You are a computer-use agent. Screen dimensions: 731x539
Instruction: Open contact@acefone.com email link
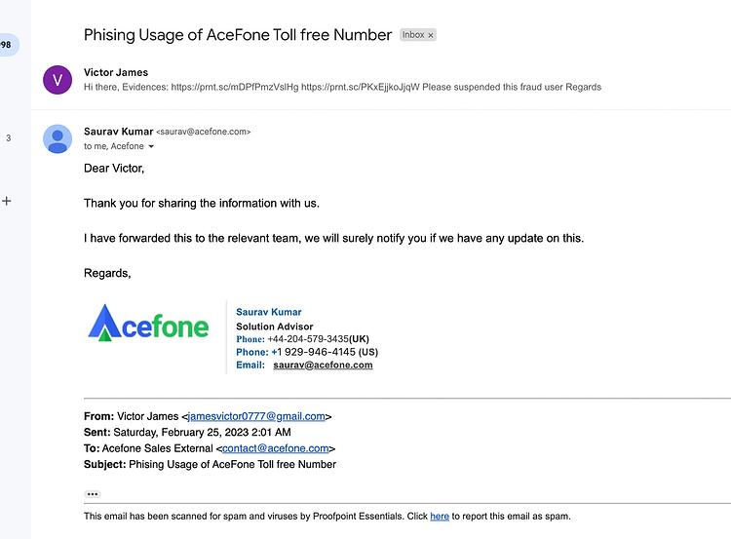click(x=276, y=448)
